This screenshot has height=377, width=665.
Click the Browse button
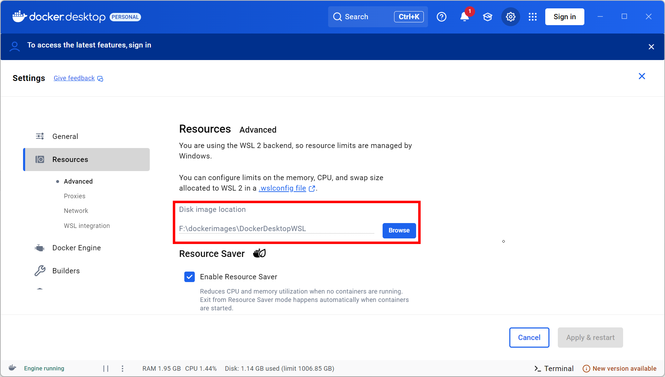[x=399, y=230]
